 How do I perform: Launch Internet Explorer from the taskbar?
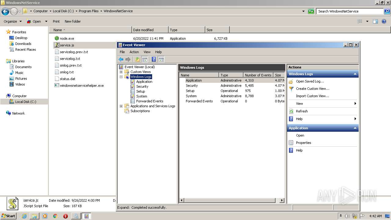tap(24, 216)
